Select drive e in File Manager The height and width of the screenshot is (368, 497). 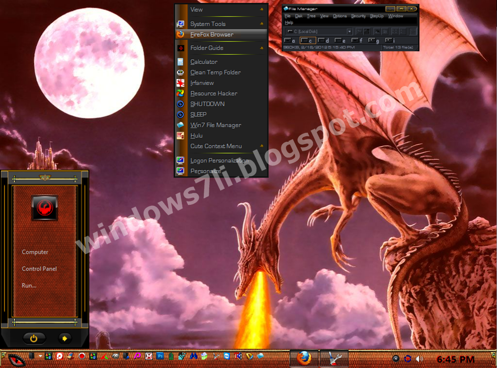point(340,40)
